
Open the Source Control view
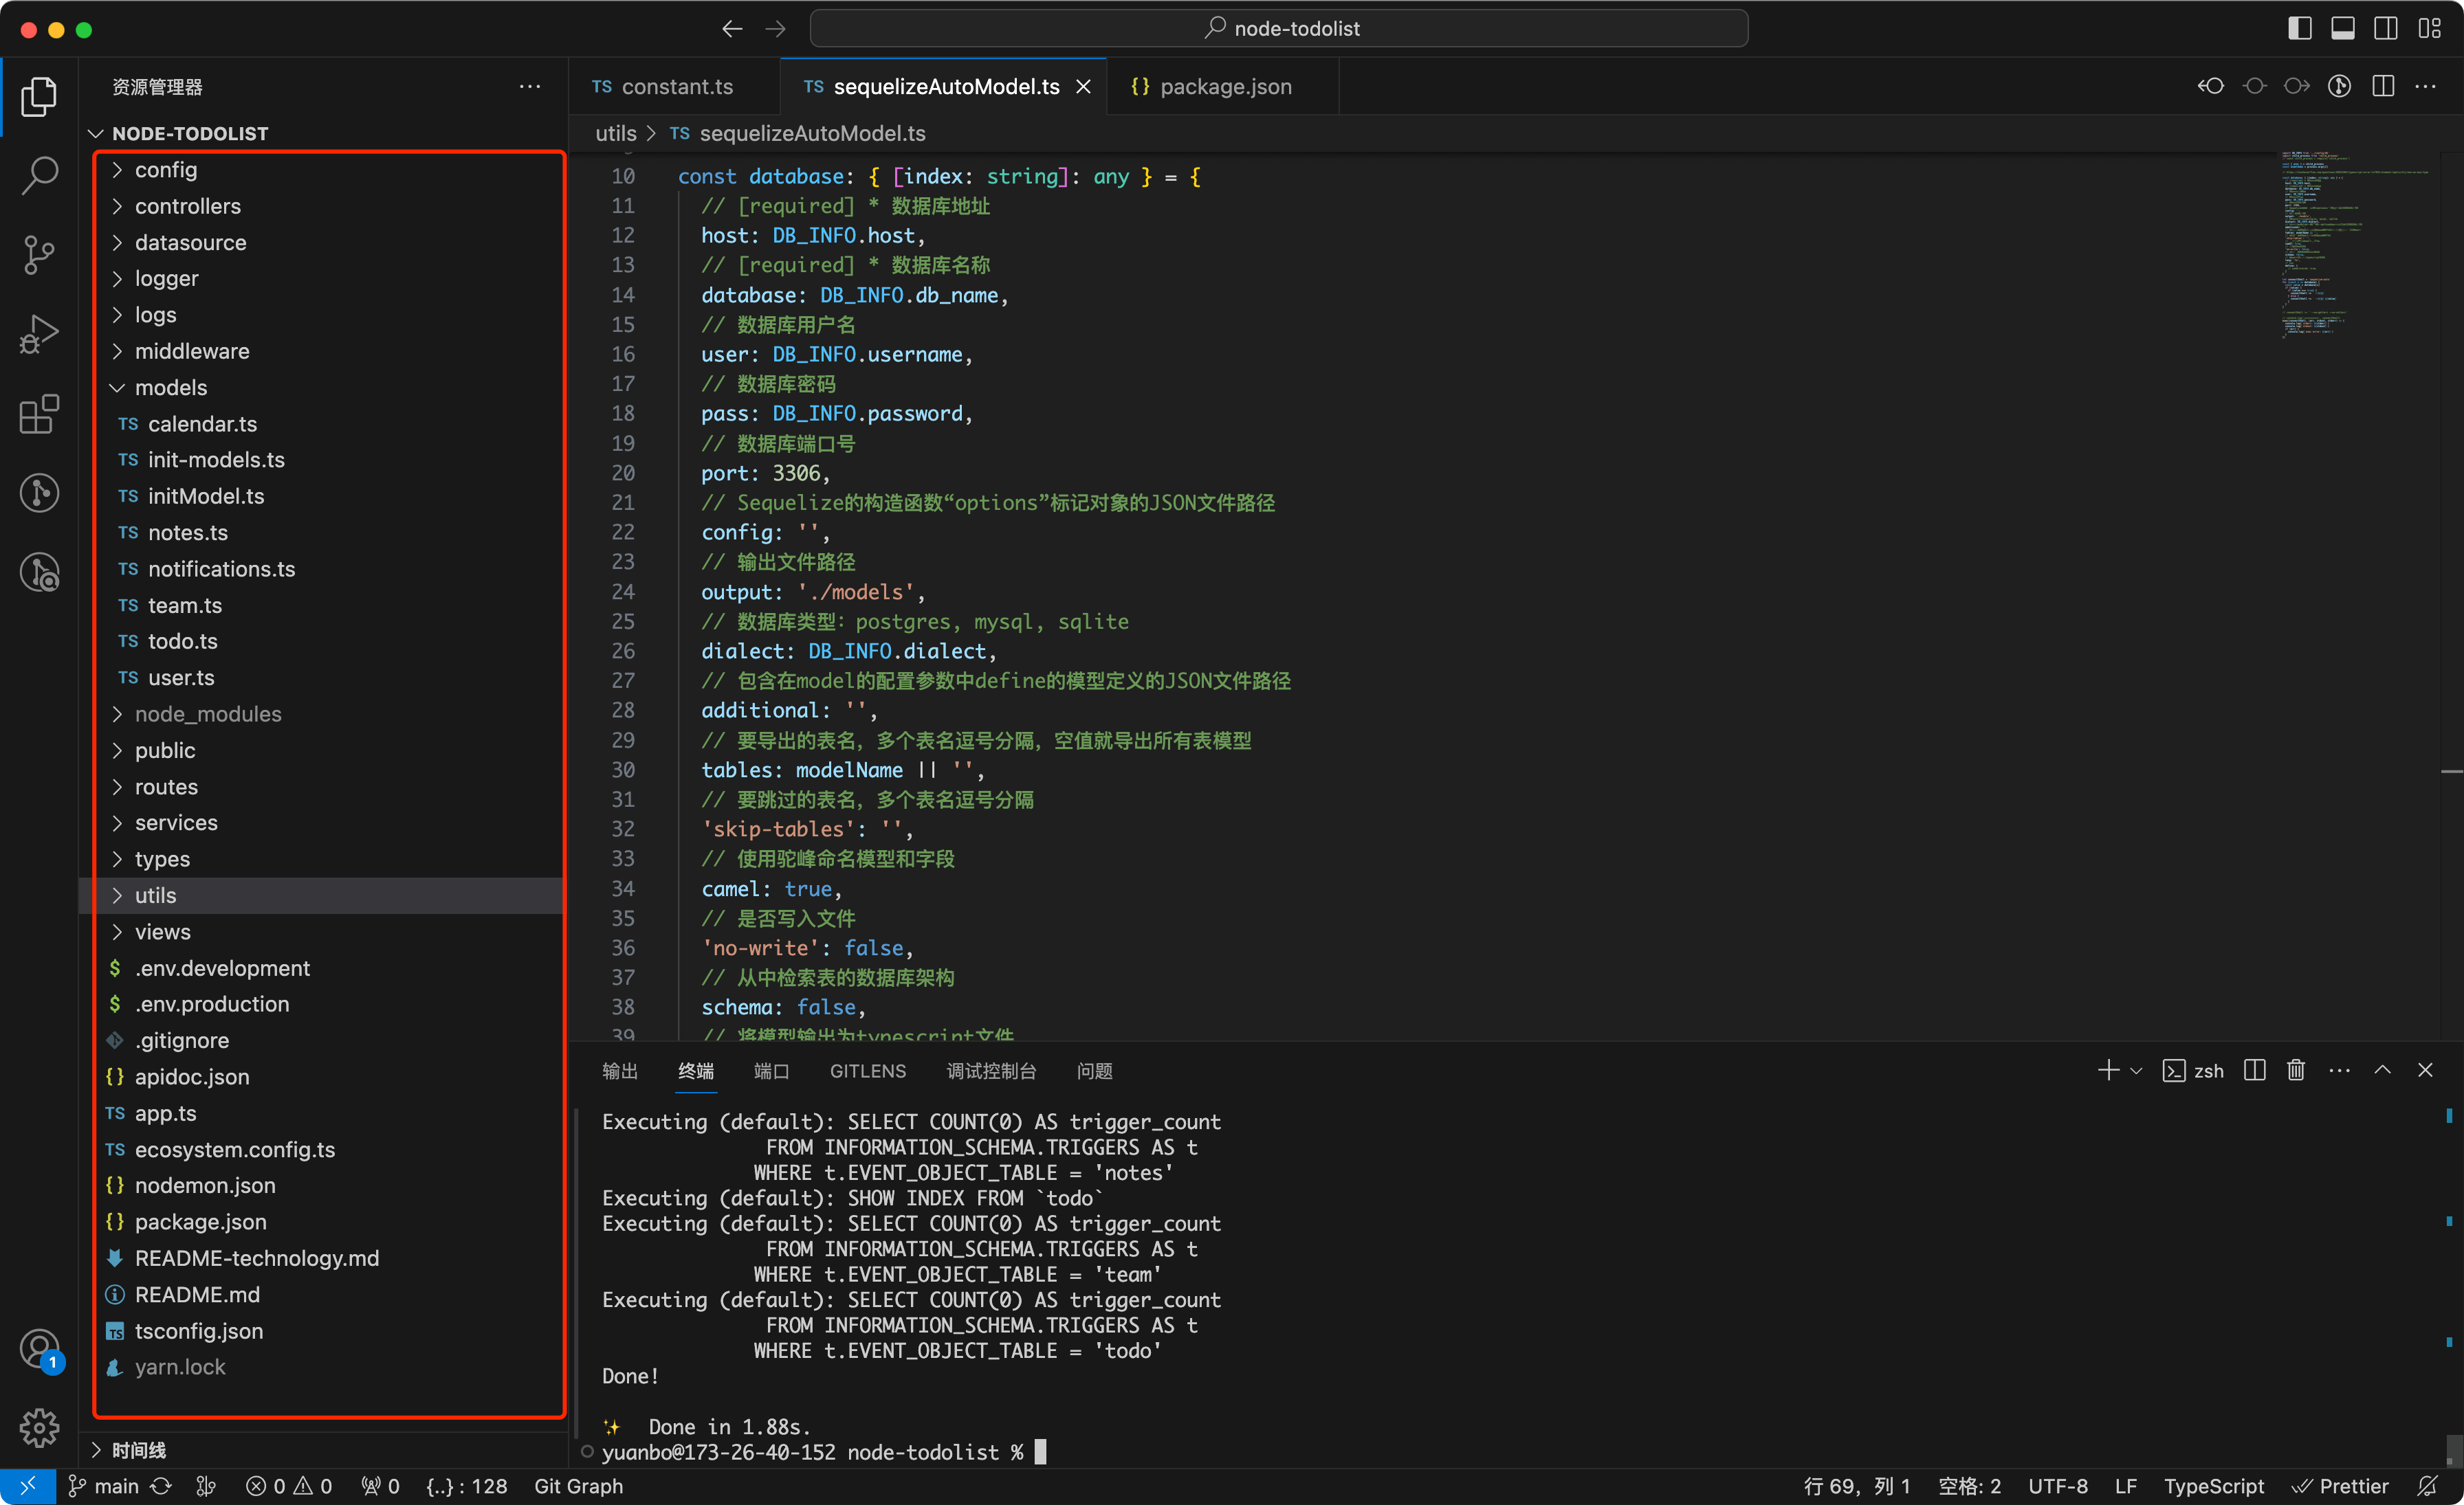[x=39, y=254]
